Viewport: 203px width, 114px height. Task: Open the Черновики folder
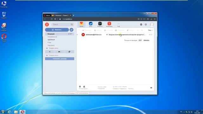pos(51,45)
